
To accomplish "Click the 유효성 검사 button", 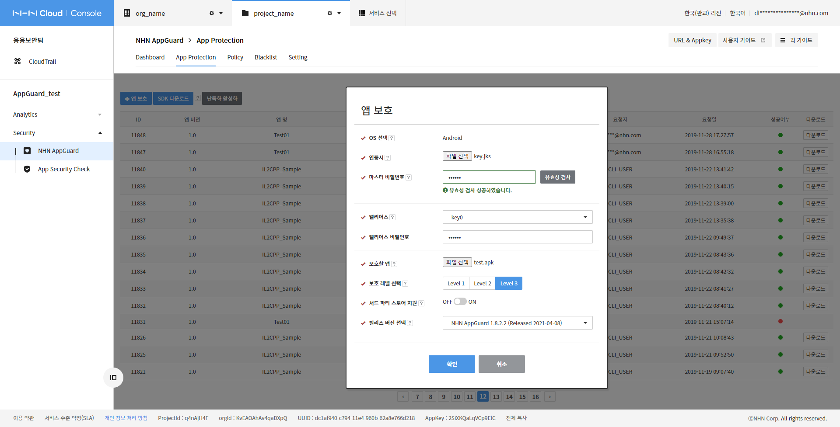I will coord(558,177).
